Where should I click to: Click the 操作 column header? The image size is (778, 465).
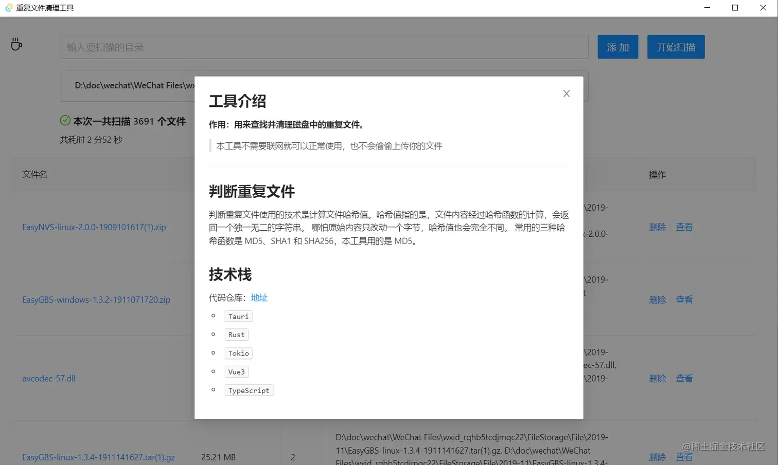658,175
